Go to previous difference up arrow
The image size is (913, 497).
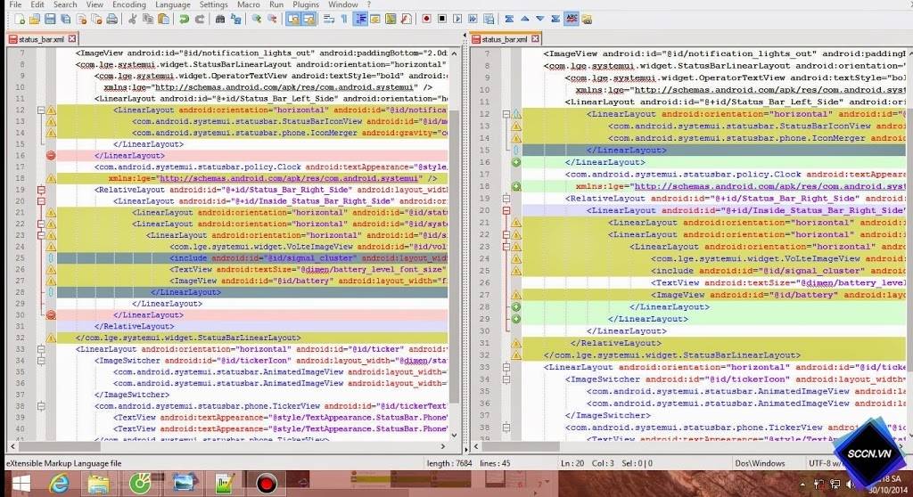(x=524, y=20)
